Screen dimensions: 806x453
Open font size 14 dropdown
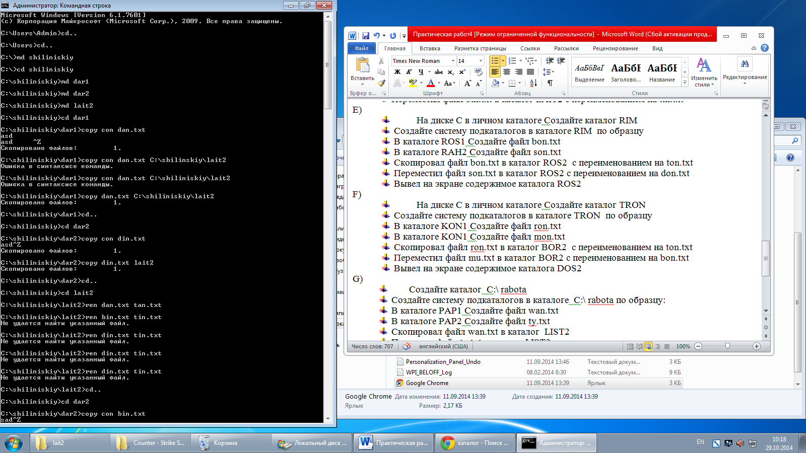coord(481,61)
